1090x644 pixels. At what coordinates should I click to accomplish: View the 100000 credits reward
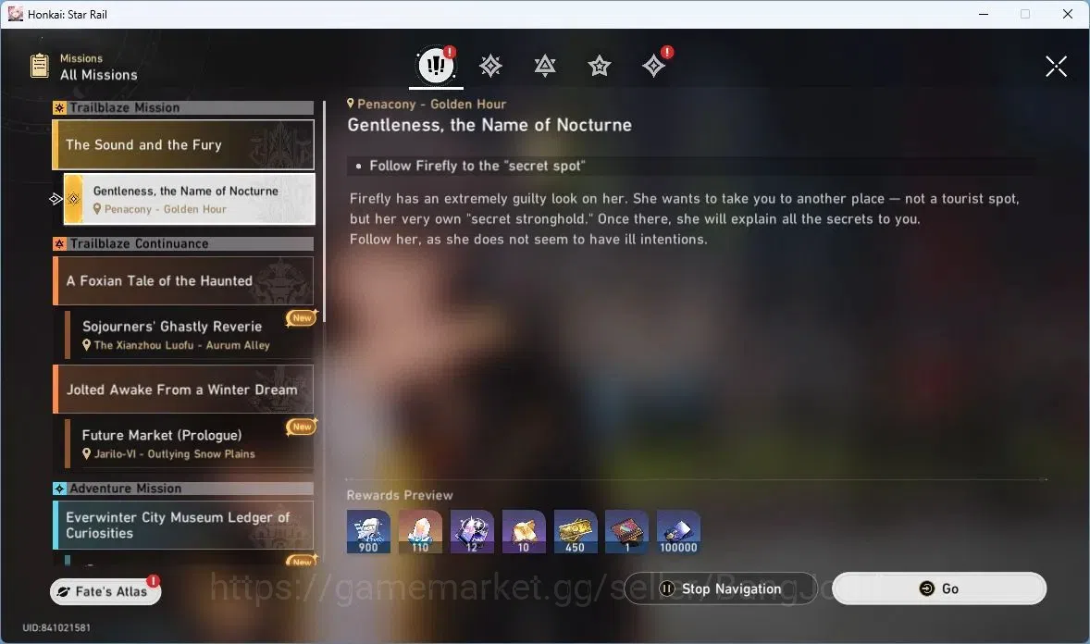678,532
